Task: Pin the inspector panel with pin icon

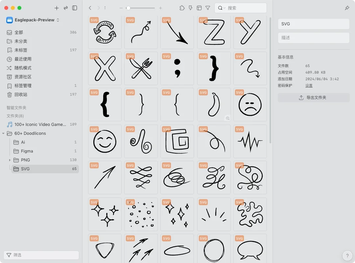Action: click(x=347, y=8)
